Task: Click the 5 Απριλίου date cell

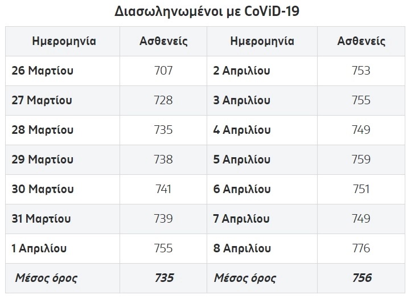Action: pos(241,159)
